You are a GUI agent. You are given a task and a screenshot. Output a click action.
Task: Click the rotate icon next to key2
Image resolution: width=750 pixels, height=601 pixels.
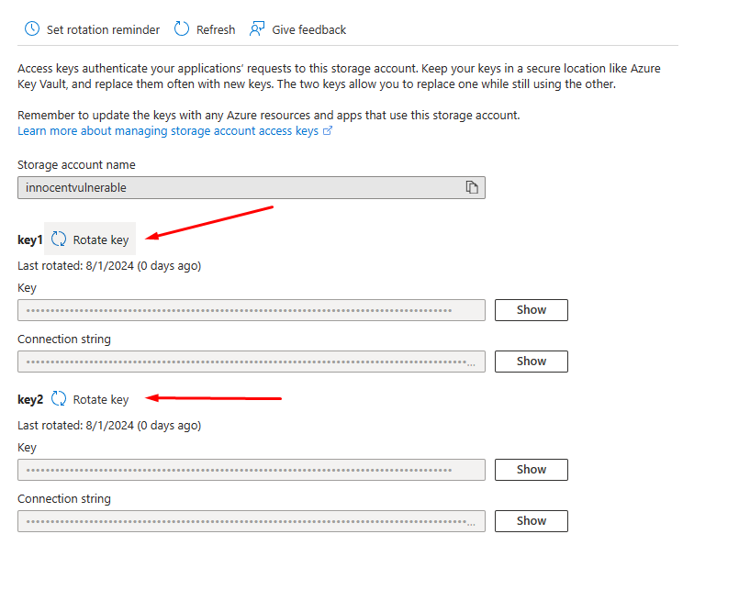59,399
